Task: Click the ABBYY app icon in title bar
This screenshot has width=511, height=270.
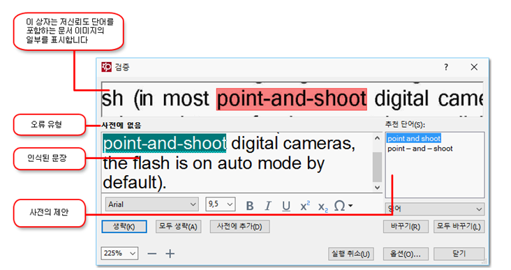Action: point(106,67)
